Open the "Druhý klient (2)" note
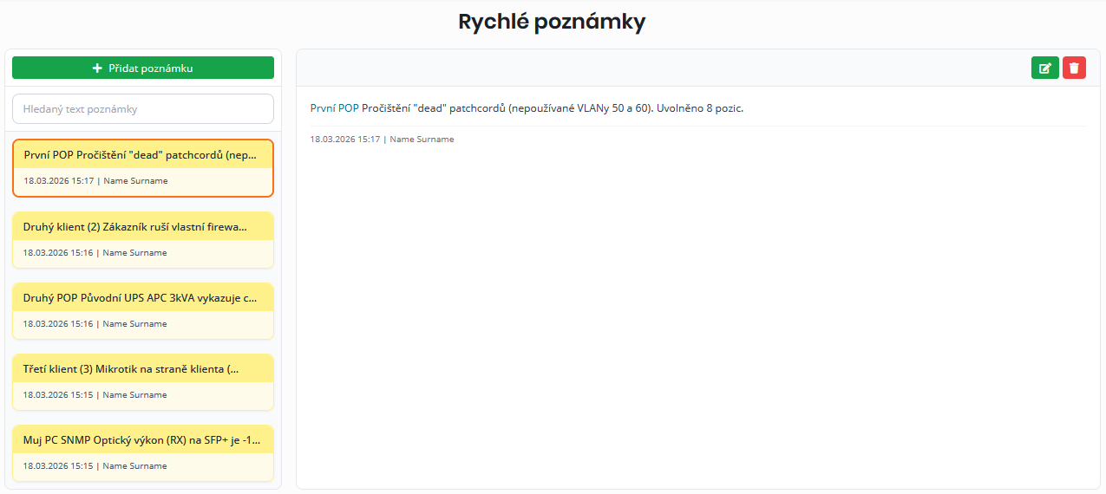The width and height of the screenshot is (1106, 494). click(143, 227)
